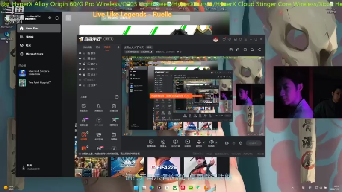
Task: Open the user avatar in the streaming title bar
Action: (x=216, y=39)
